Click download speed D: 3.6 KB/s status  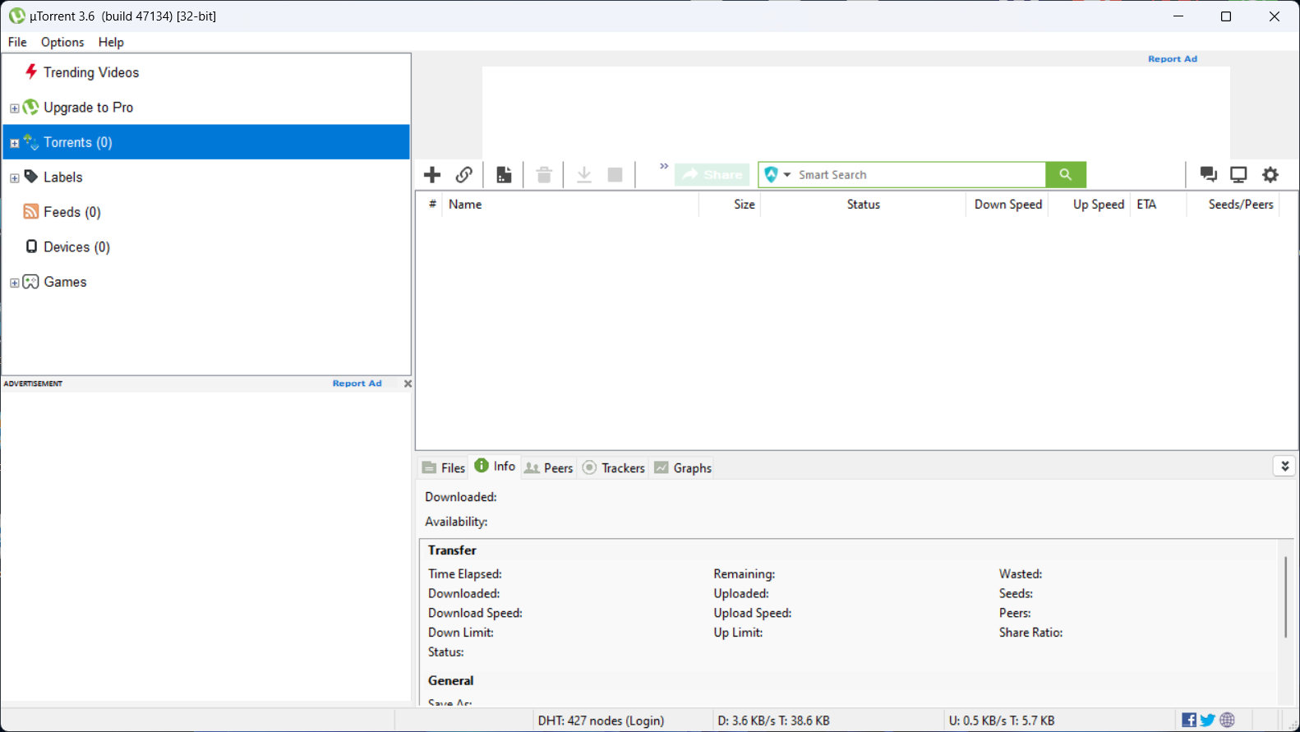tap(773, 720)
